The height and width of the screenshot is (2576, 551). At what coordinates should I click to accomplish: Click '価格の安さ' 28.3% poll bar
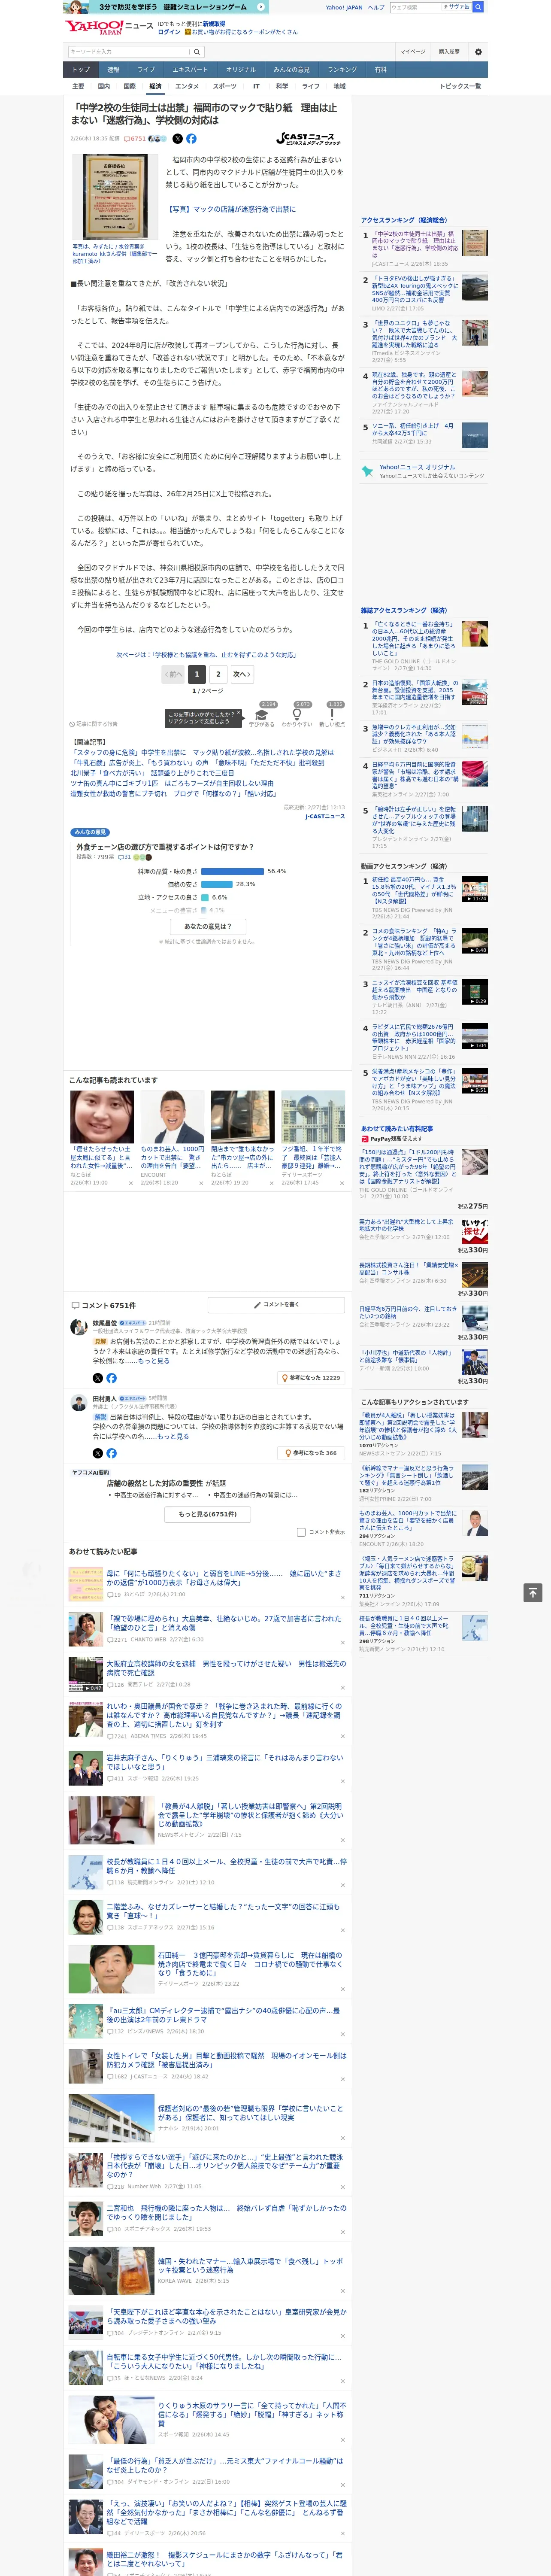(217, 884)
